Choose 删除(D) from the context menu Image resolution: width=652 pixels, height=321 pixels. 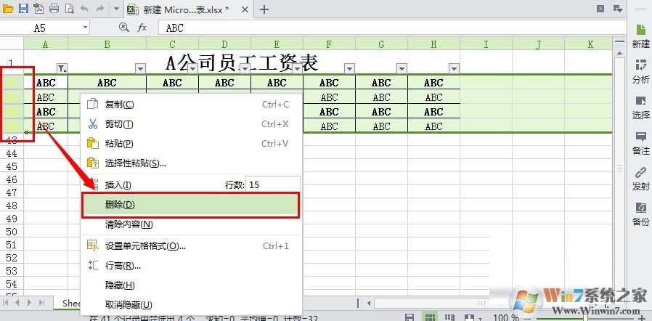(x=190, y=205)
